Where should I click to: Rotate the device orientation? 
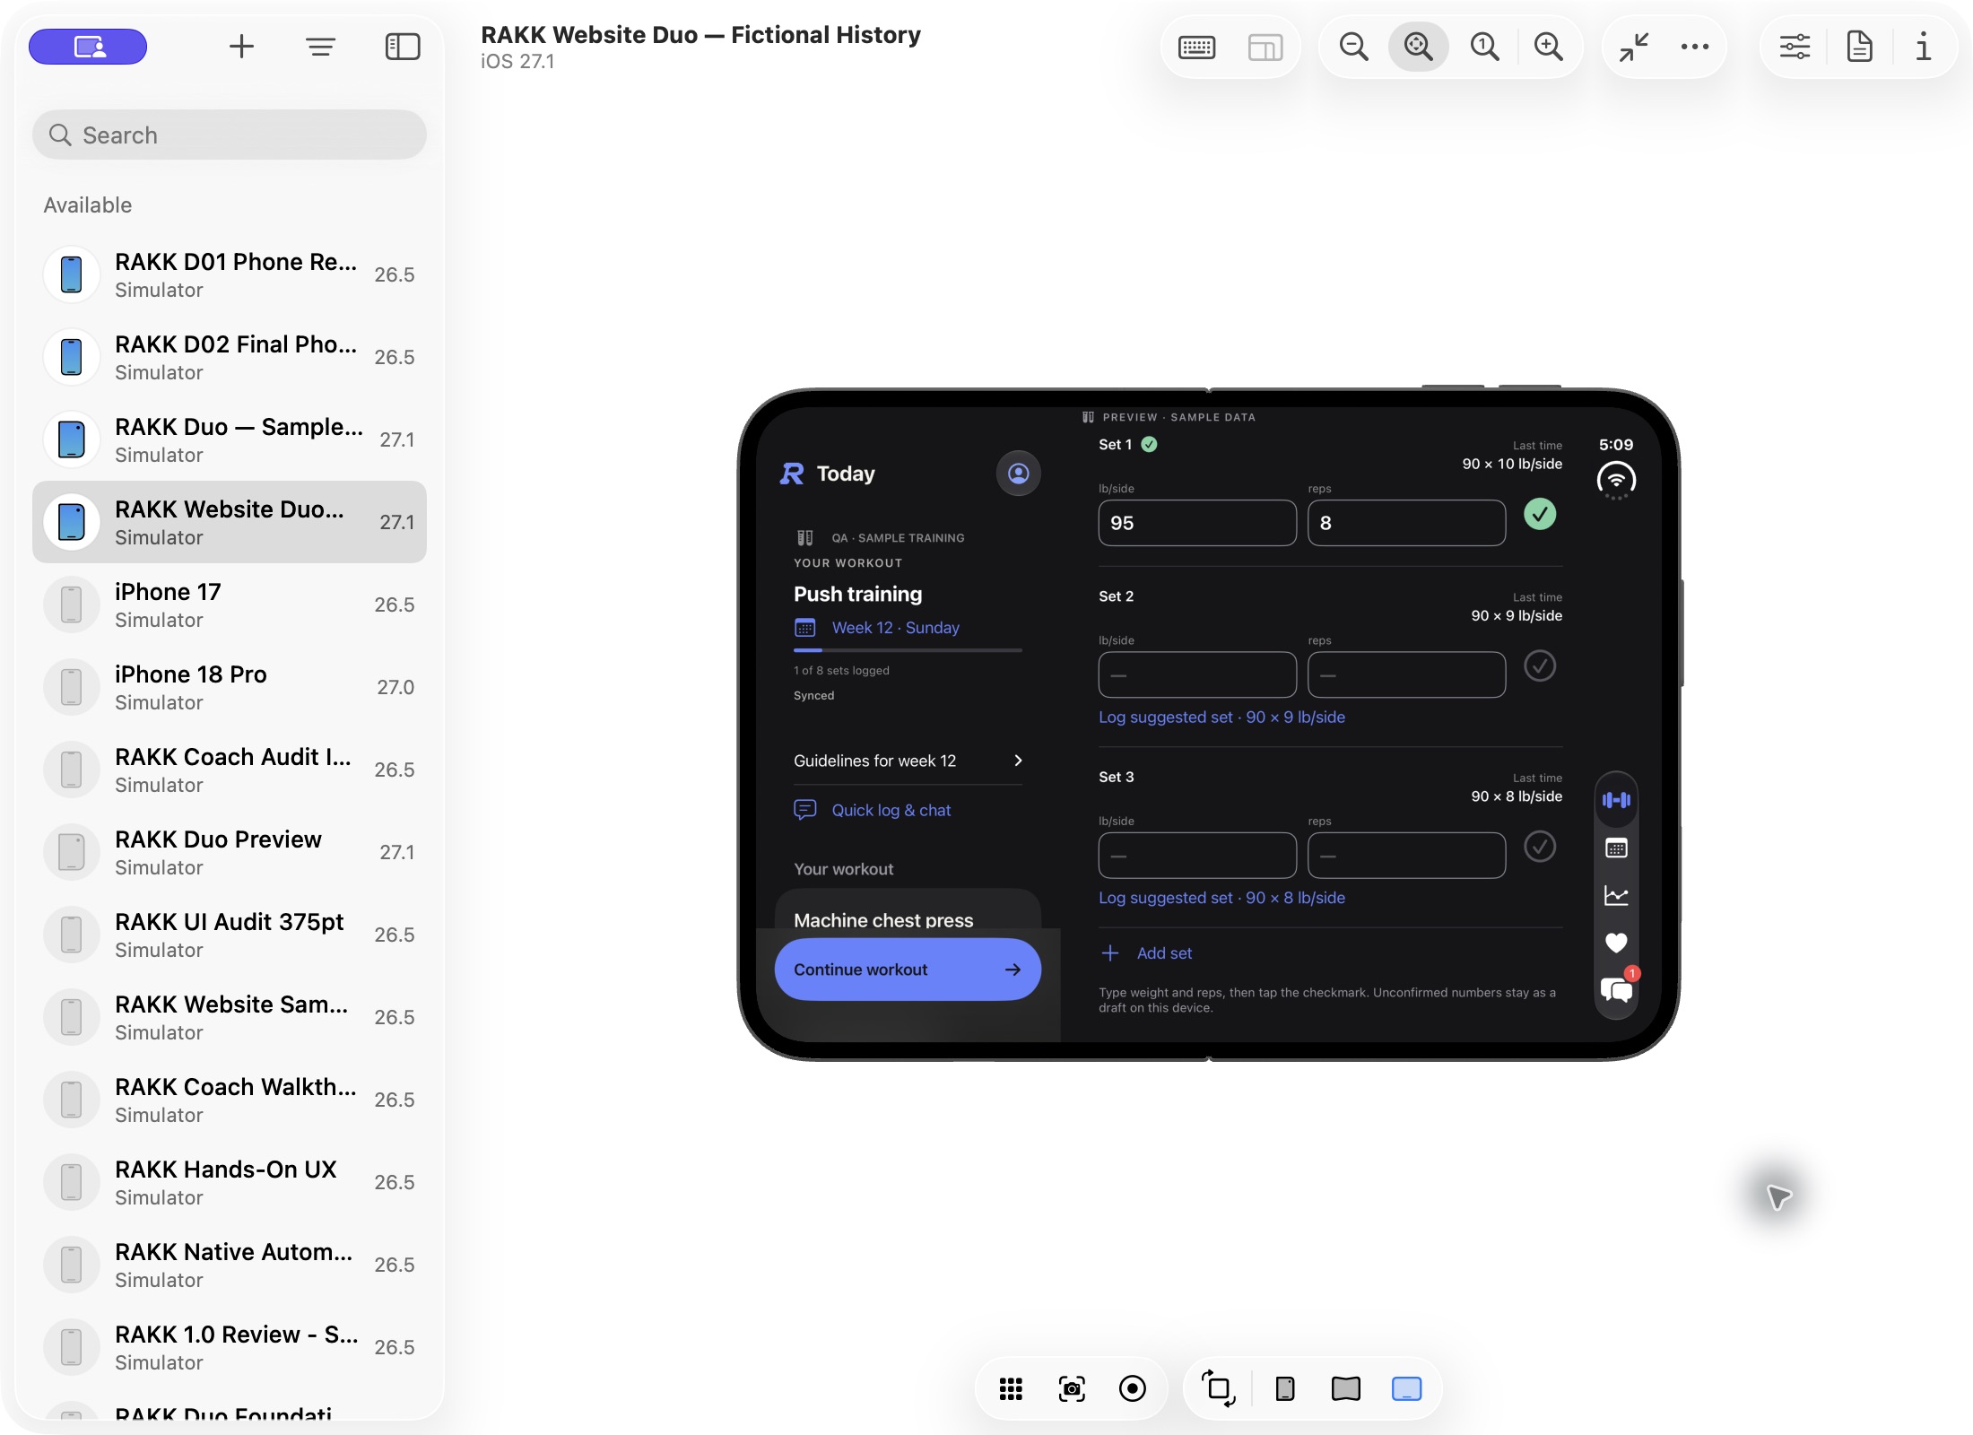(1218, 1388)
